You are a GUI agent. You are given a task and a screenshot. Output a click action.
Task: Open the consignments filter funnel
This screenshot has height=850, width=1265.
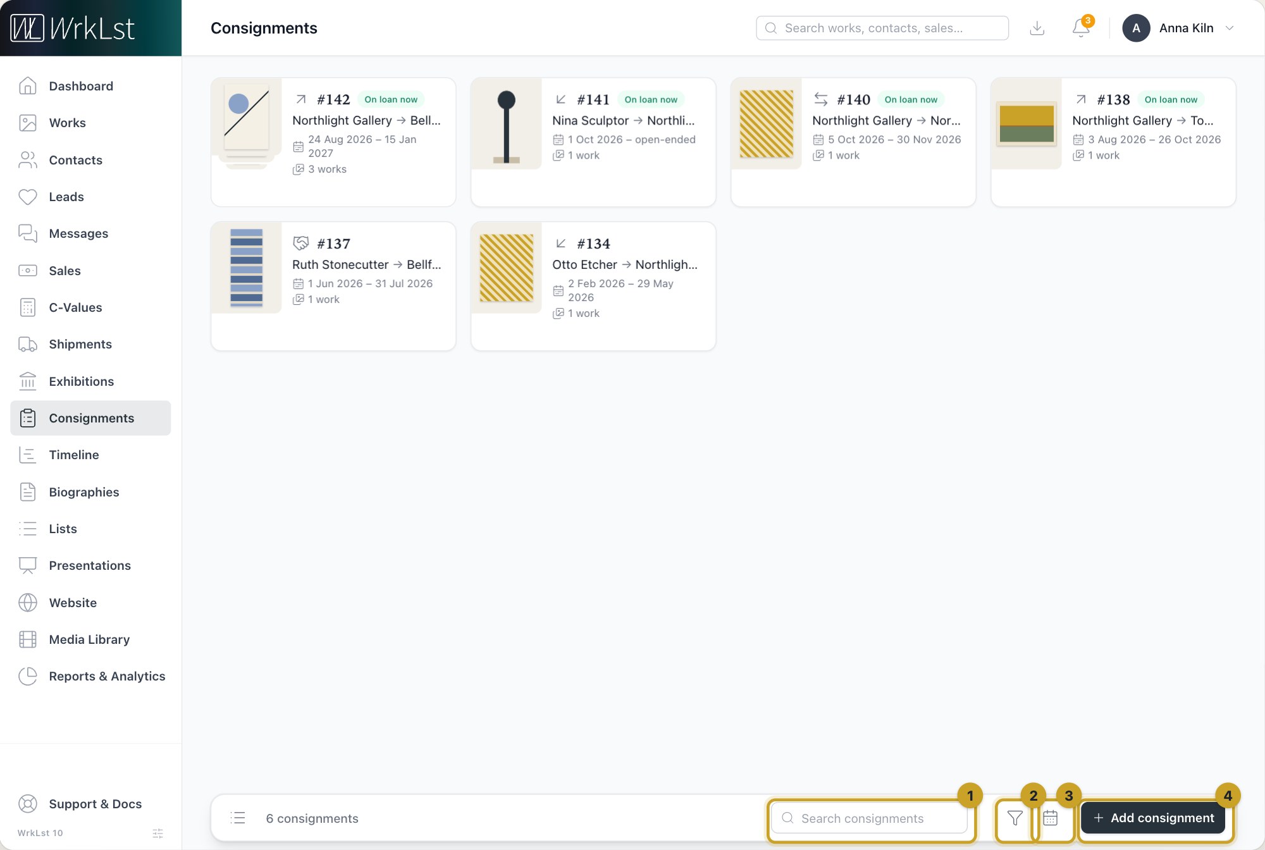1015,818
